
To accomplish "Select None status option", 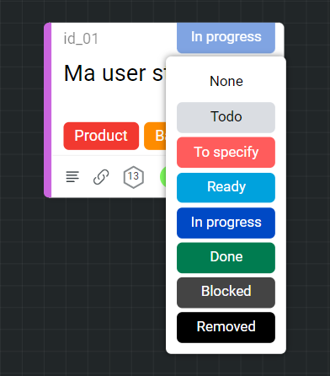I will (x=226, y=82).
